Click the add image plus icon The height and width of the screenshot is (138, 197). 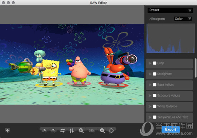[x=8, y=131]
